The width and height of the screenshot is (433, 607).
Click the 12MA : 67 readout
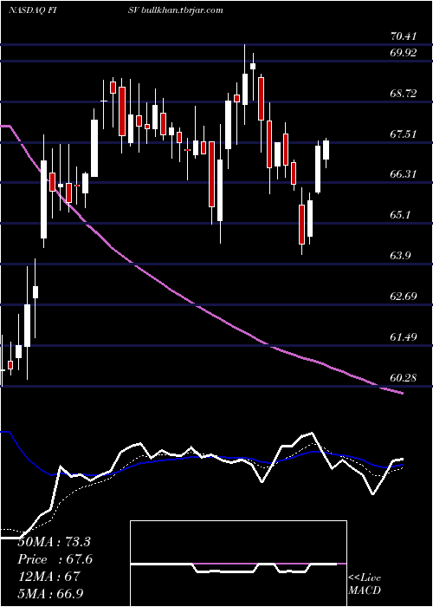click(x=48, y=577)
